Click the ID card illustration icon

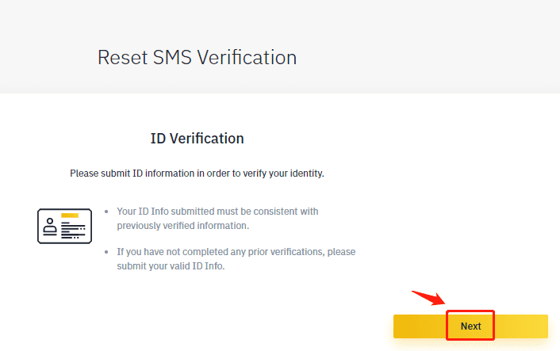[x=65, y=225]
